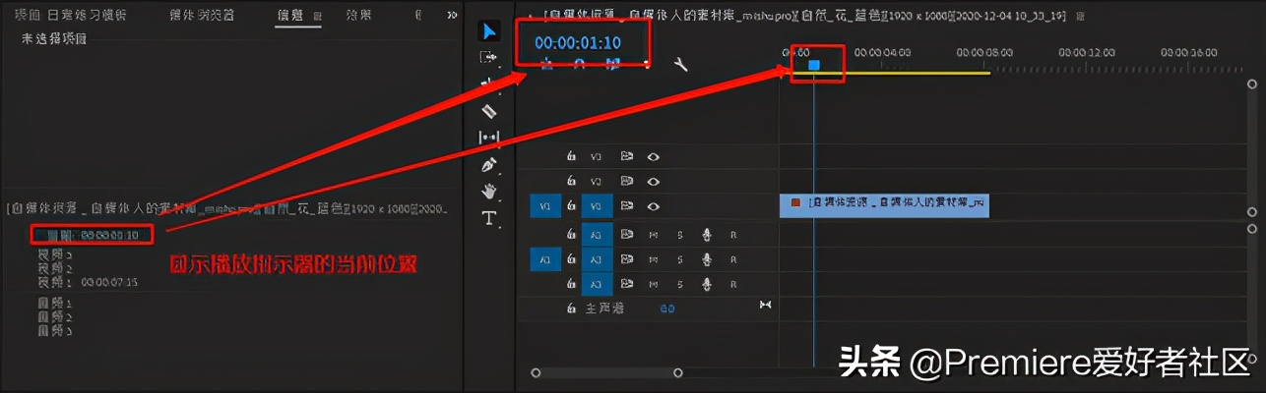
Task: Target the third audio track header
Action: coord(597,284)
